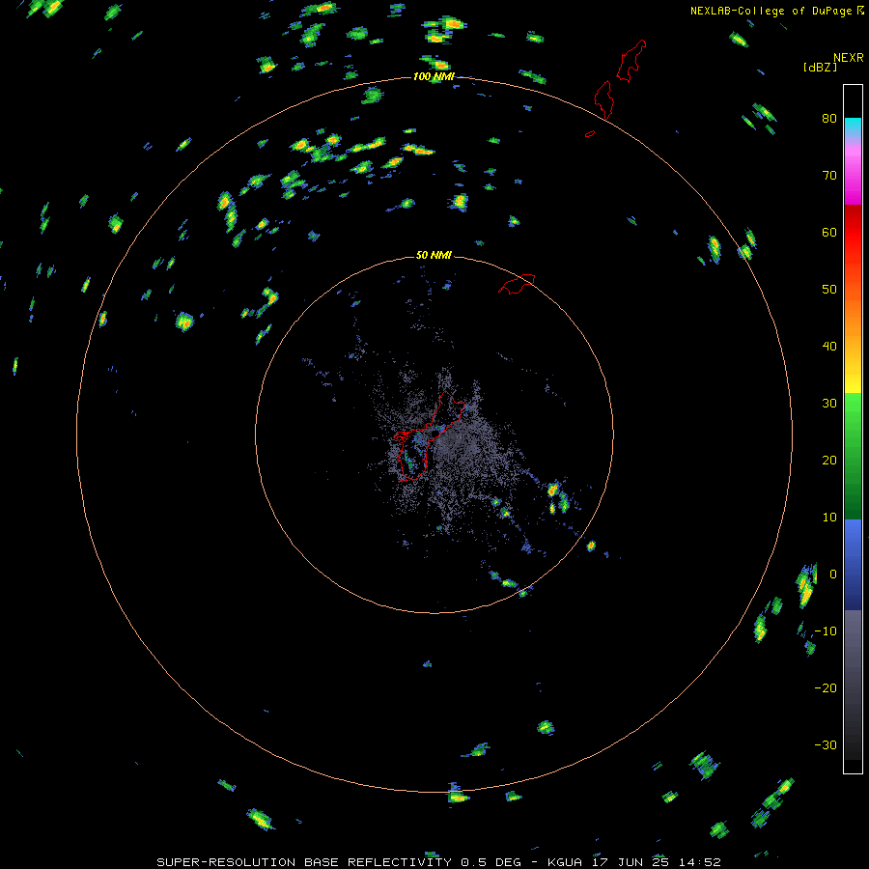Click the red Guam island outline at radar center
Image resolution: width=869 pixels, height=869 pixels.
click(430, 435)
